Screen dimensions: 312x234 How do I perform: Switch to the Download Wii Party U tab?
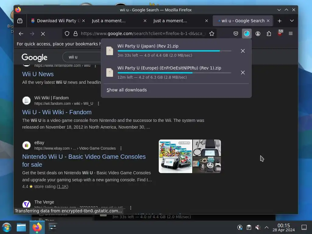[56, 21]
